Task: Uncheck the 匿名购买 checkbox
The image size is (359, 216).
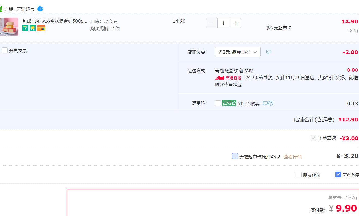Action: tap(338, 175)
